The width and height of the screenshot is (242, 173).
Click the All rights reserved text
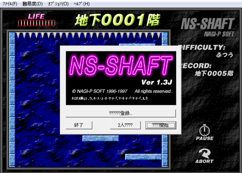153,91
